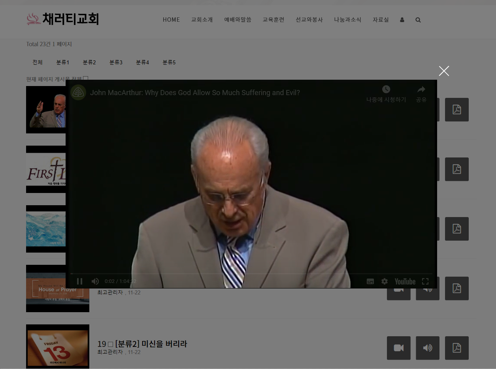Open PDF icon for post 19
496x369 pixels.
click(x=456, y=348)
